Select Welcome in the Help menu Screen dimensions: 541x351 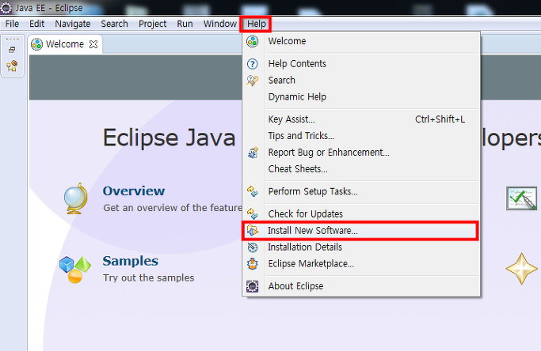(361, 41)
